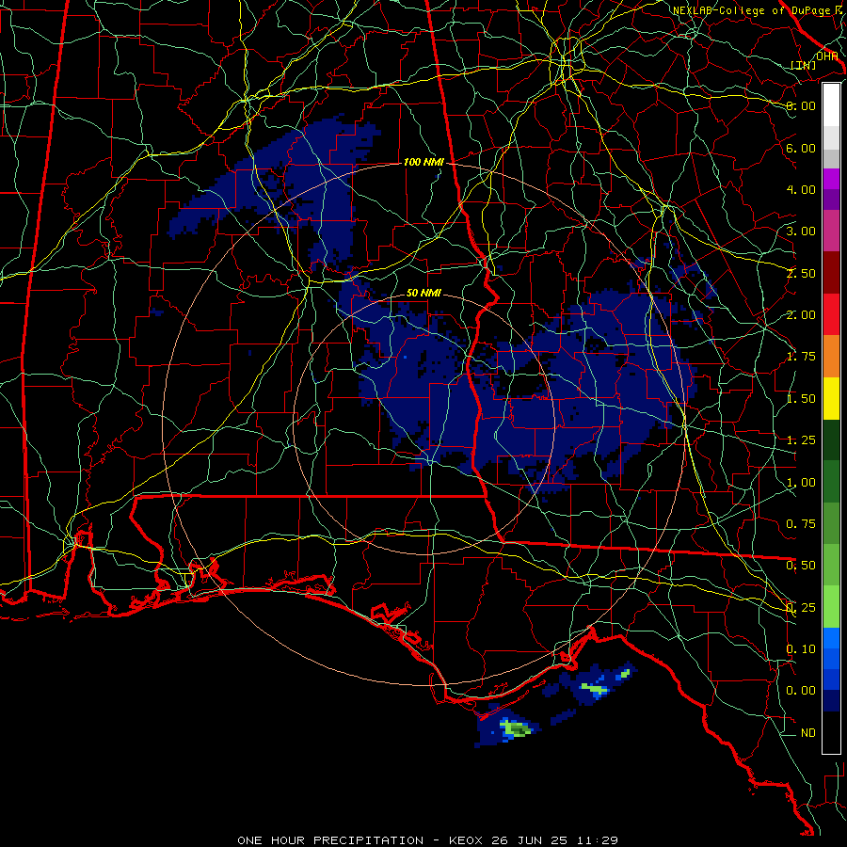This screenshot has width=847, height=847.
Task: Click the '1.25' scale value
Action: pyautogui.click(x=801, y=440)
